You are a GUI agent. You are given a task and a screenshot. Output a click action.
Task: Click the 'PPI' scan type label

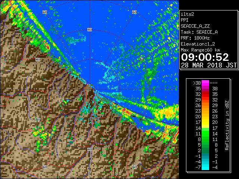[184, 20]
